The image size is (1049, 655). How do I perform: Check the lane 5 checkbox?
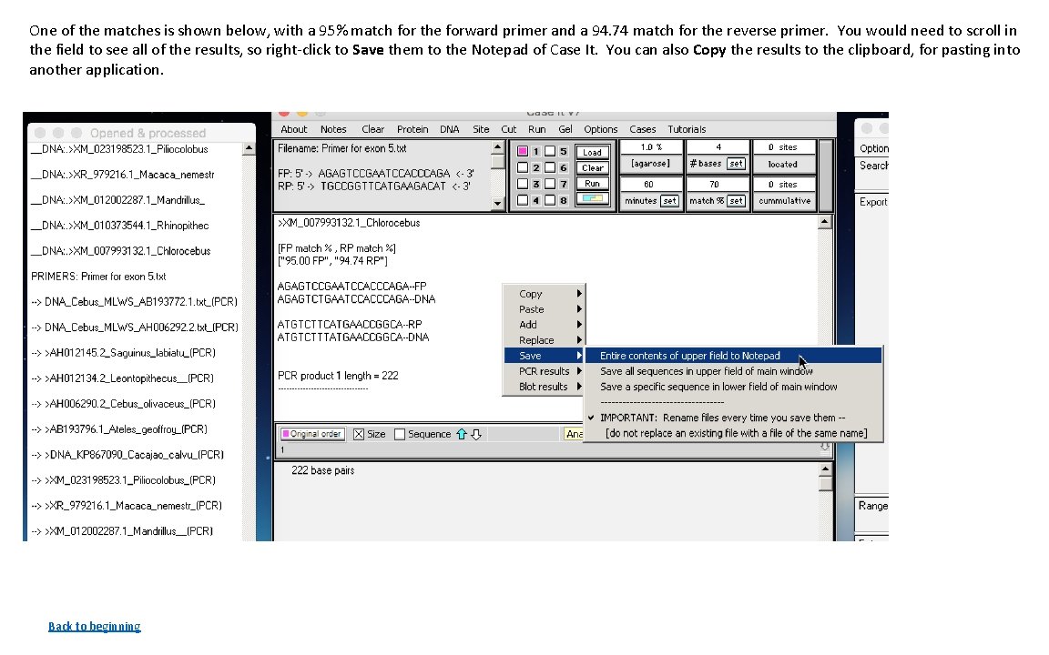coord(549,152)
